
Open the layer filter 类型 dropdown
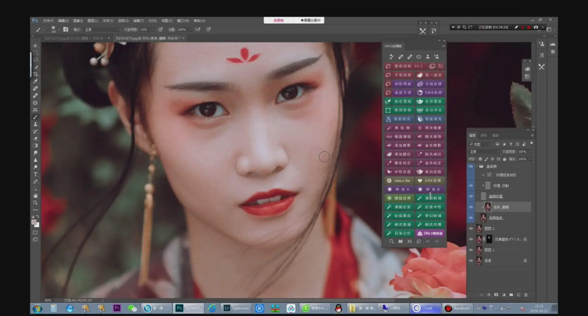[x=480, y=144]
